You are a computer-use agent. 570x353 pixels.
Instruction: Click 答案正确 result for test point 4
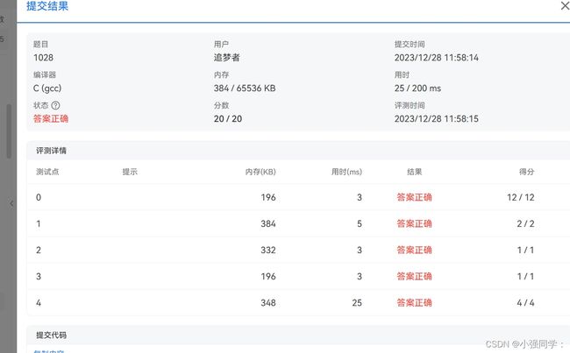(x=415, y=303)
